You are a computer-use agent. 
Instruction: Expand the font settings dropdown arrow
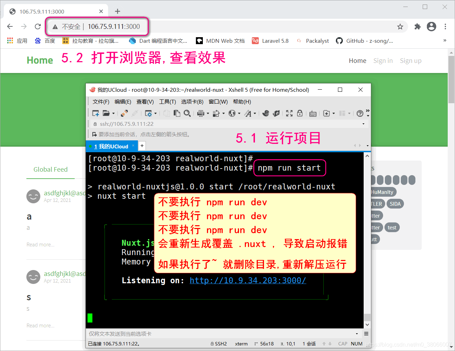[x=255, y=113]
